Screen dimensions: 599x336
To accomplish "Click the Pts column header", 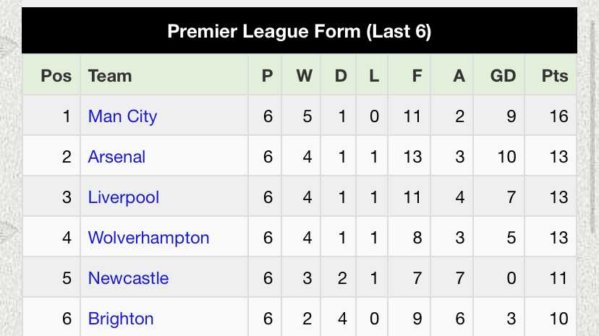I will pos(555,76).
